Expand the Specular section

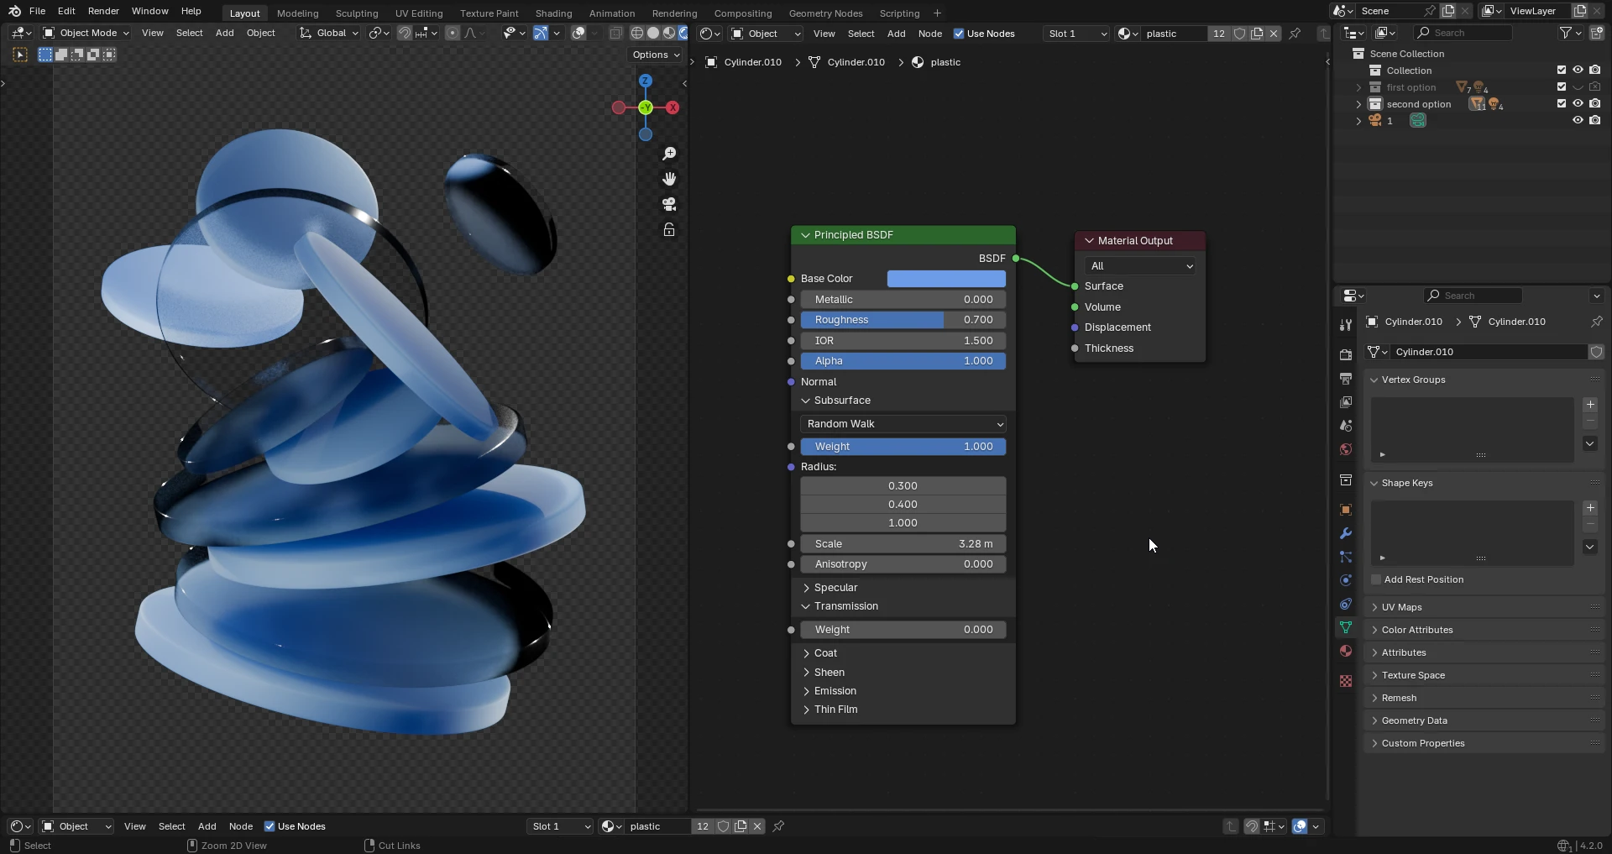(x=835, y=588)
